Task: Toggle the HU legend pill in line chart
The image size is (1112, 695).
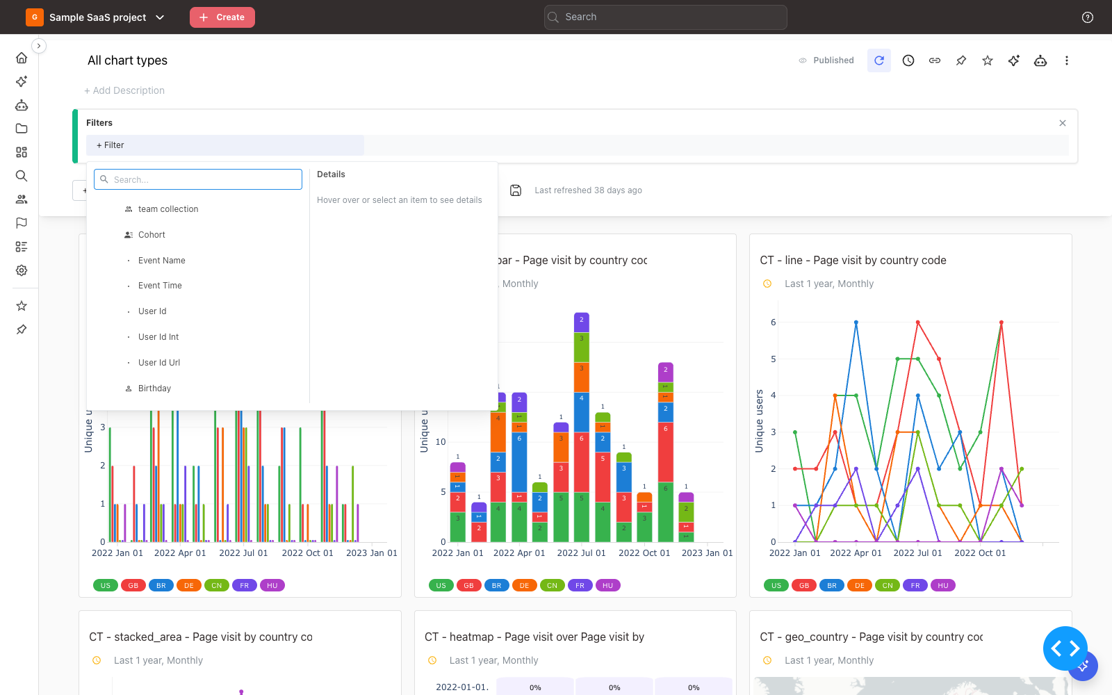Action: [x=943, y=585]
